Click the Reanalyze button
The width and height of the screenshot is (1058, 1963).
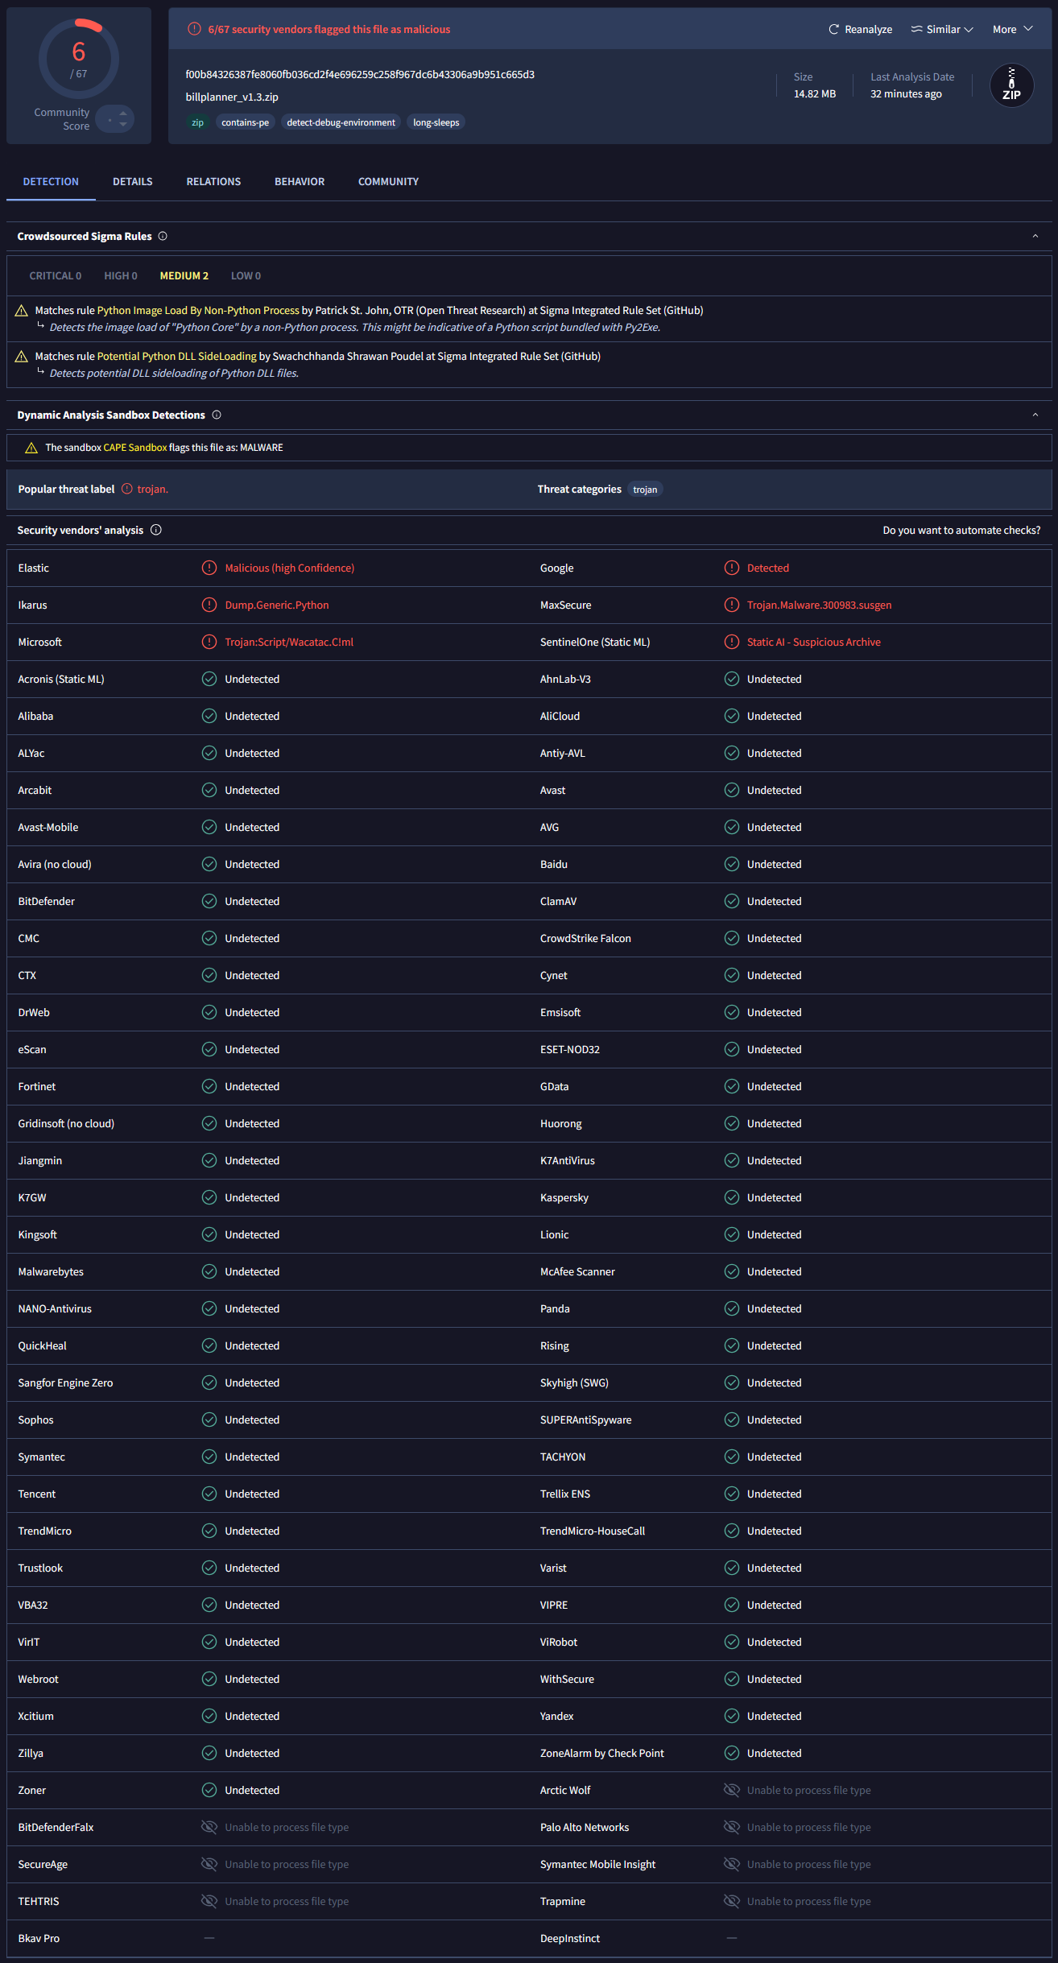pyautogui.click(x=861, y=29)
